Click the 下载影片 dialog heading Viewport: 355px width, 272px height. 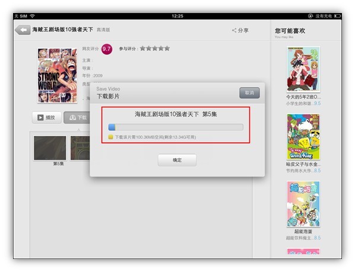point(108,96)
